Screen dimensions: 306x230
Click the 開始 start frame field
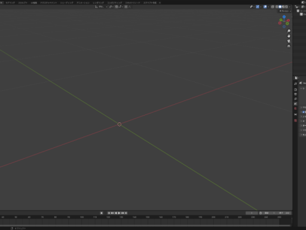(270, 213)
